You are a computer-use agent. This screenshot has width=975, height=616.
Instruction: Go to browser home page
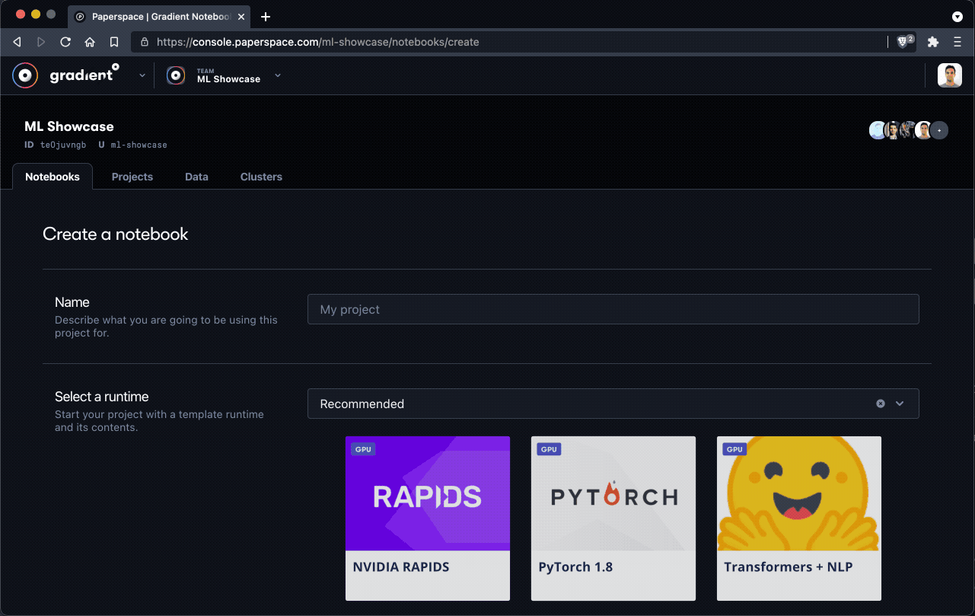(x=90, y=42)
